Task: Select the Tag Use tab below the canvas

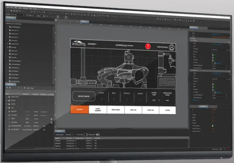Action: [x=59, y=131]
